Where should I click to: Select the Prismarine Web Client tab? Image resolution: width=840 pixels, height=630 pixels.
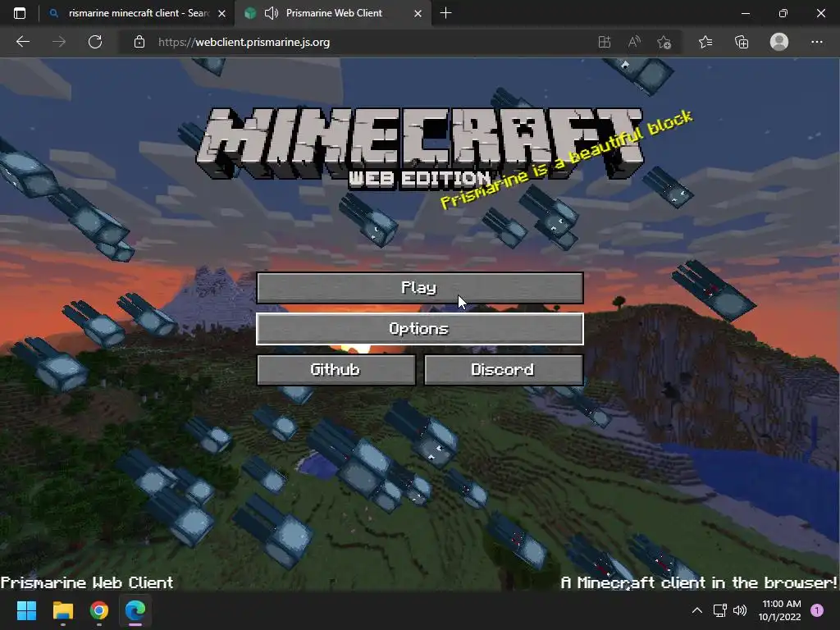coord(332,13)
